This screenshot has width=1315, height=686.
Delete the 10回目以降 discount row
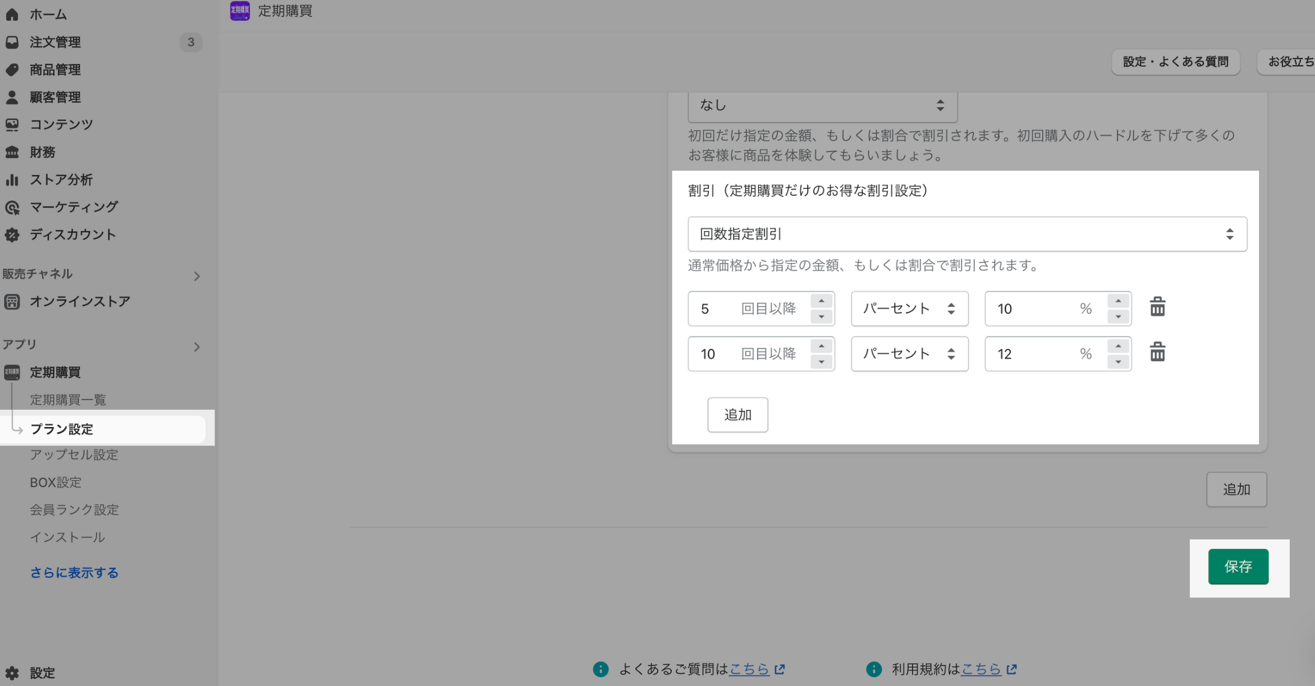point(1157,353)
